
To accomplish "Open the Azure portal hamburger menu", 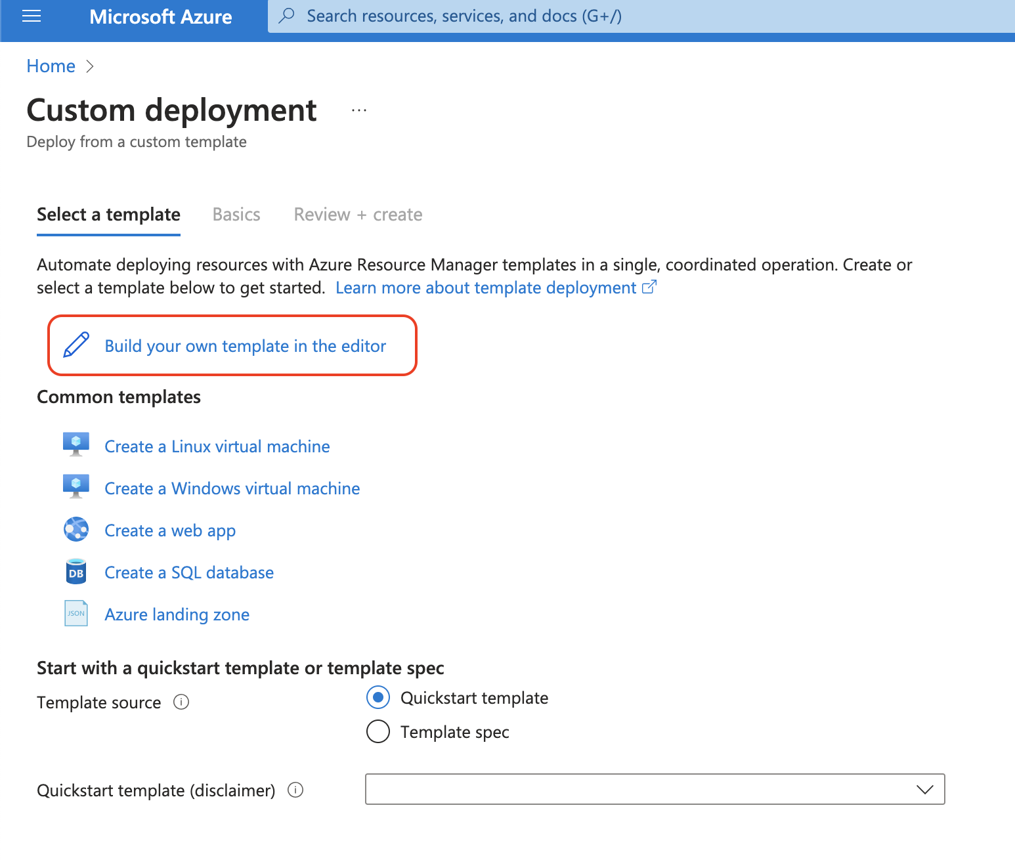I will coord(31,16).
